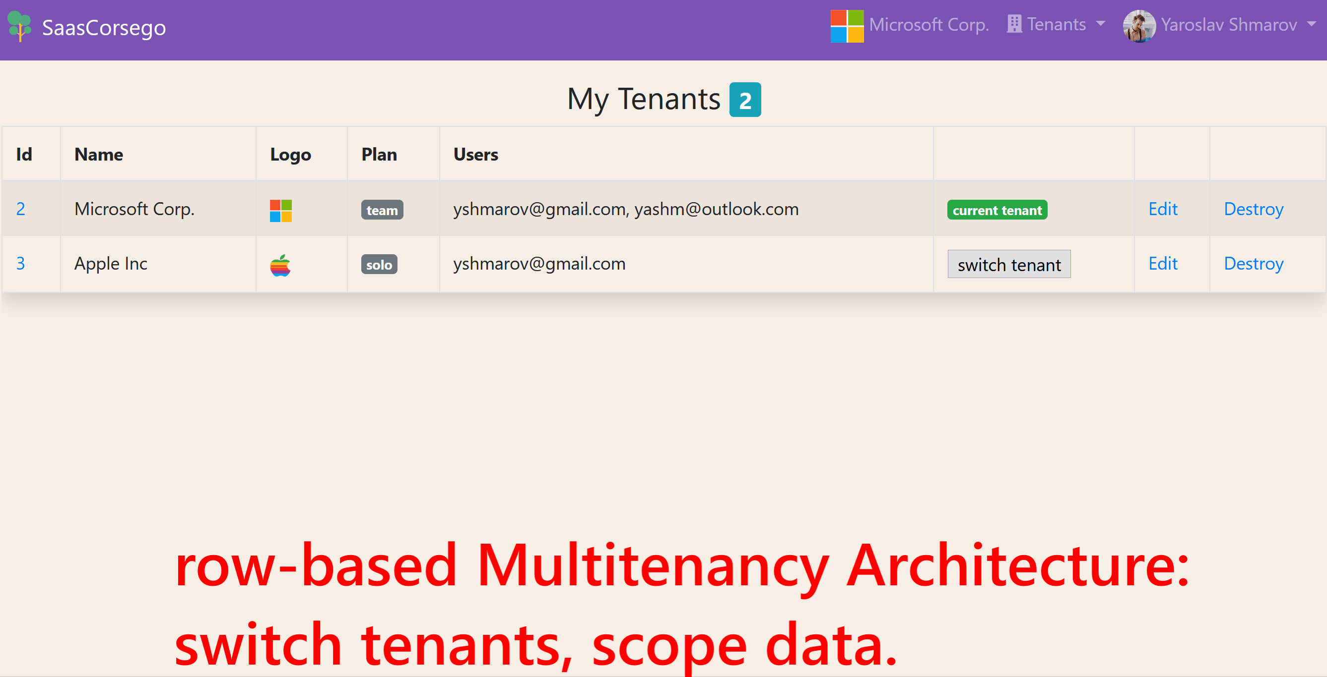1327x677 pixels.
Task: Click the building icon next to Tenants
Action: click(1014, 24)
